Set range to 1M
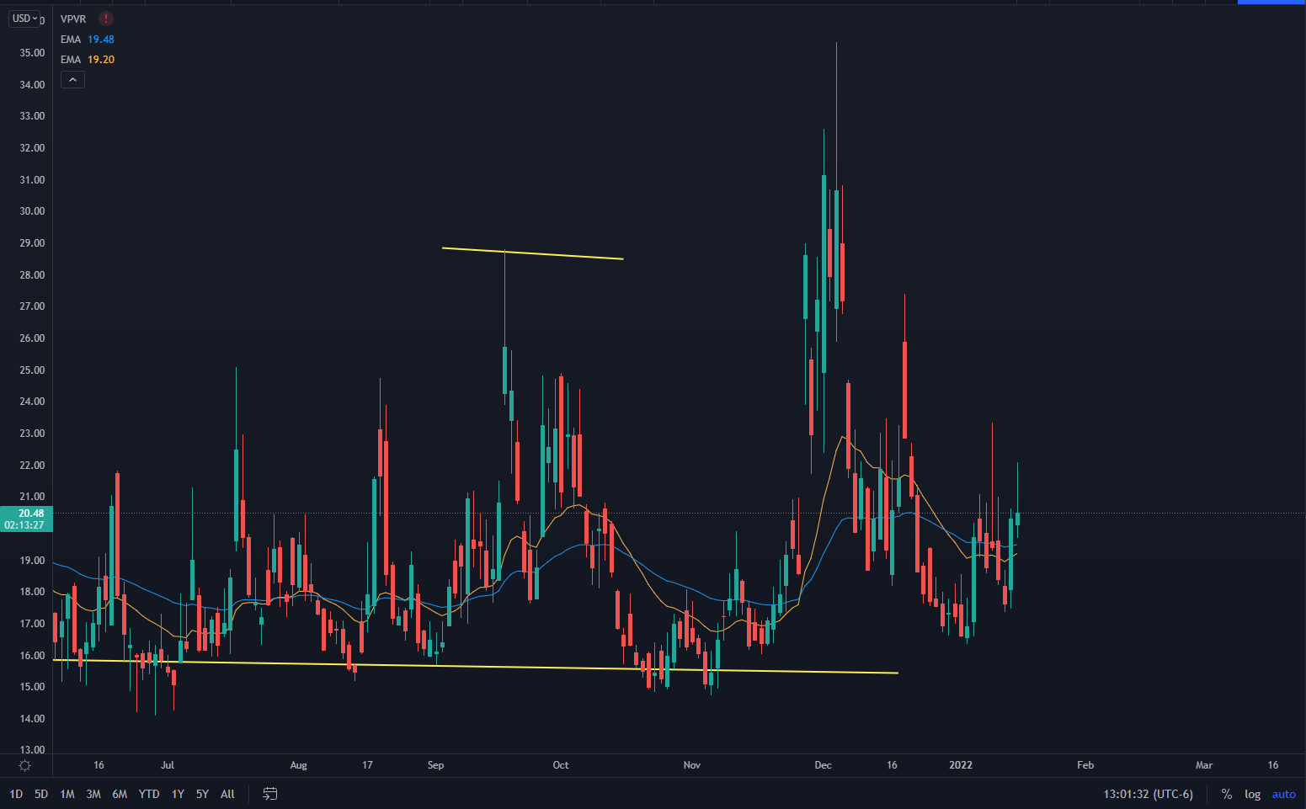Image resolution: width=1306 pixels, height=809 pixels. pyautogui.click(x=67, y=794)
